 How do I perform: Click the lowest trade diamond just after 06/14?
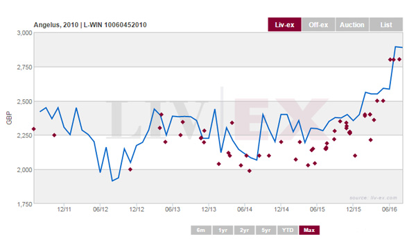click(250, 171)
